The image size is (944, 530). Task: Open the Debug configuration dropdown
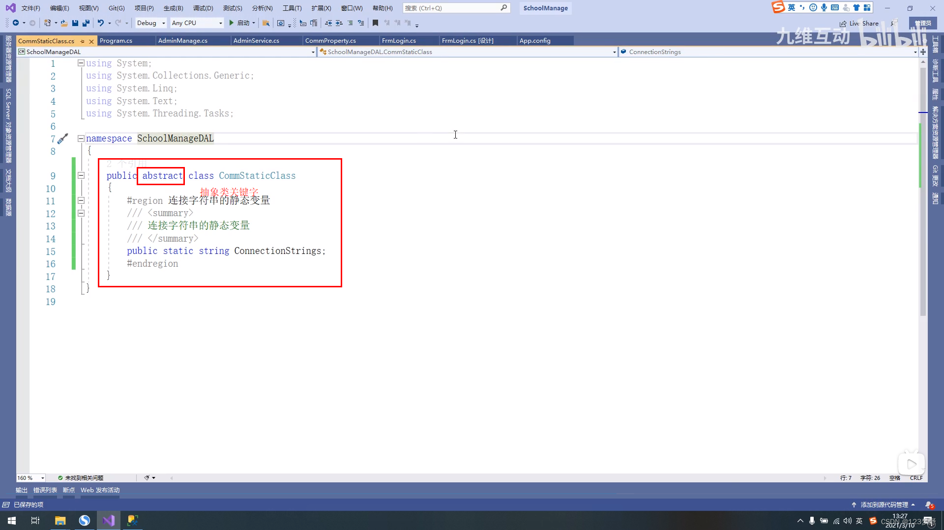(150, 23)
